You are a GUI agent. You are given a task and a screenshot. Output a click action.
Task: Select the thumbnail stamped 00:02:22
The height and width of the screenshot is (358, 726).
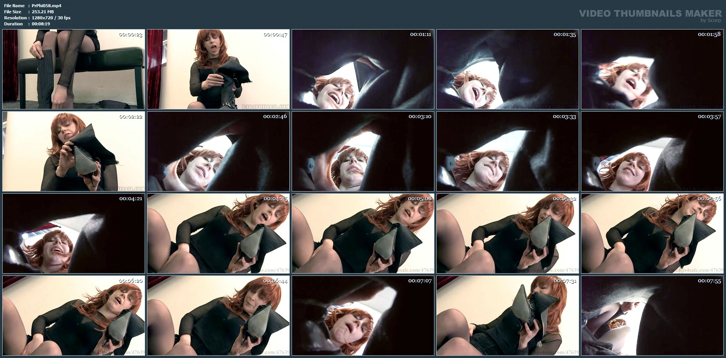[x=74, y=151]
